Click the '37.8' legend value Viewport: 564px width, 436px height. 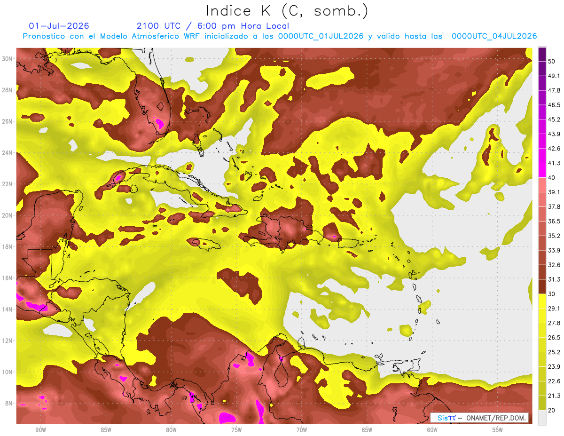[554, 206]
